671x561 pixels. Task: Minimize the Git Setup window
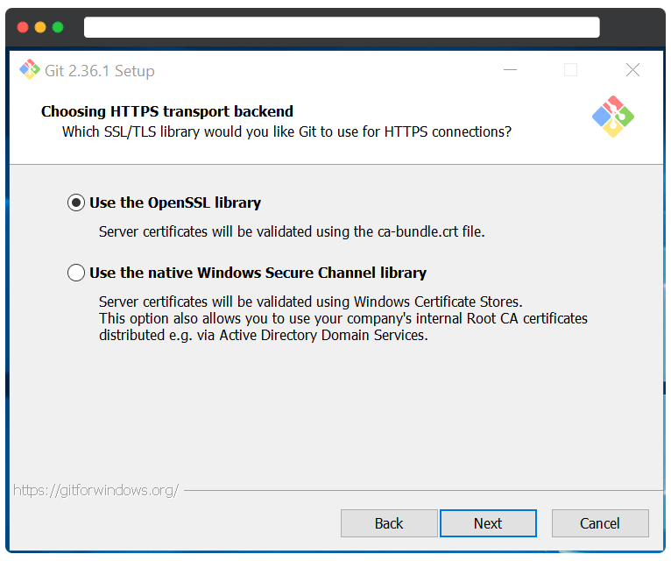point(510,70)
